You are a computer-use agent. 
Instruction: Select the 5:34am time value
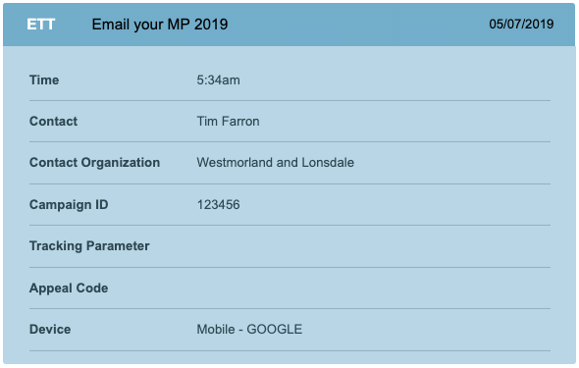pyautogui.click(x=218, y=79)
